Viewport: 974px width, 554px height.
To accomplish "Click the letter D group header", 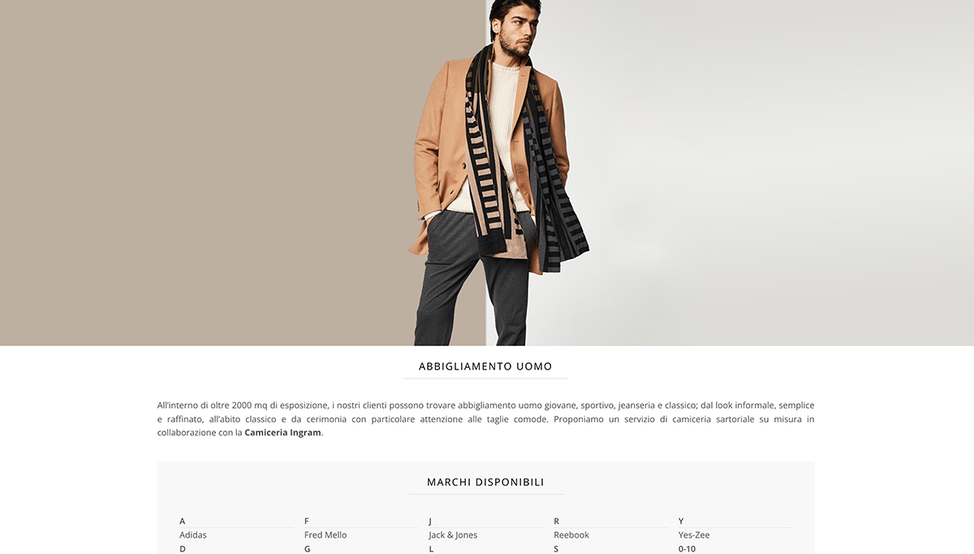I will [x=183, y=549].
